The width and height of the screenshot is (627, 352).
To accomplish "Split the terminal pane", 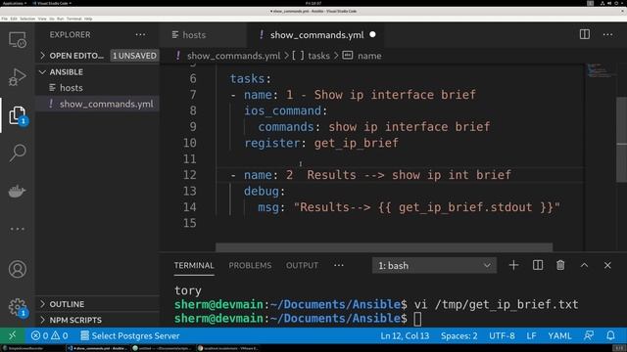I will click(x=538, y=265).
